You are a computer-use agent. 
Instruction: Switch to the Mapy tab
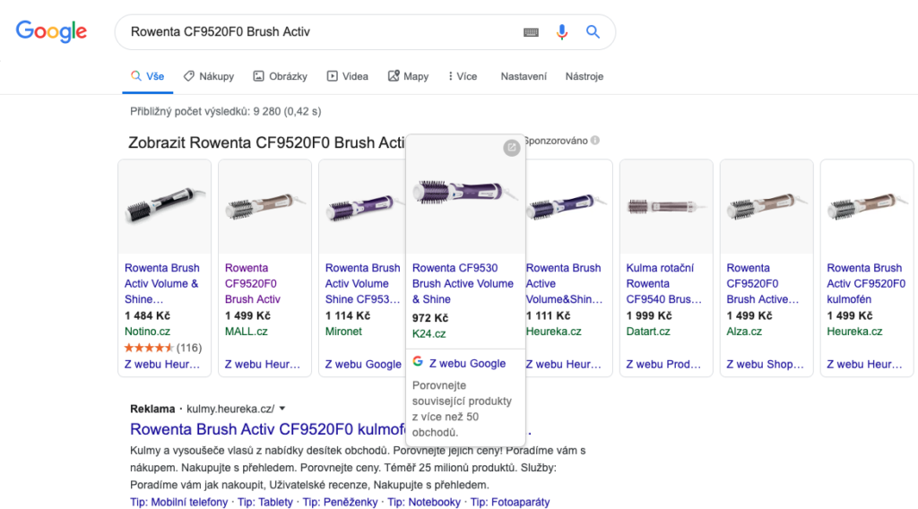408,76
